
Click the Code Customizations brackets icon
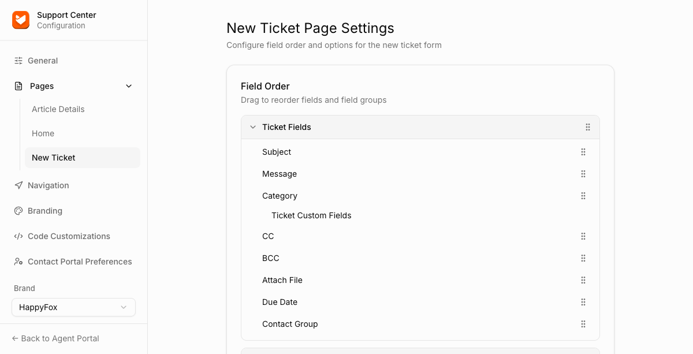point(18,236)
